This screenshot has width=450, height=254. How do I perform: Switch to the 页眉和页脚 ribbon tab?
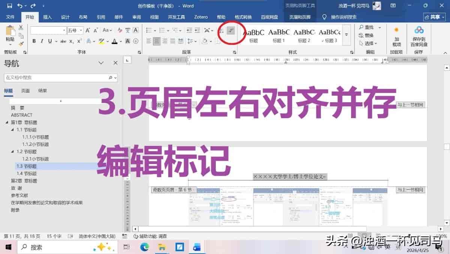click(300, 17)
